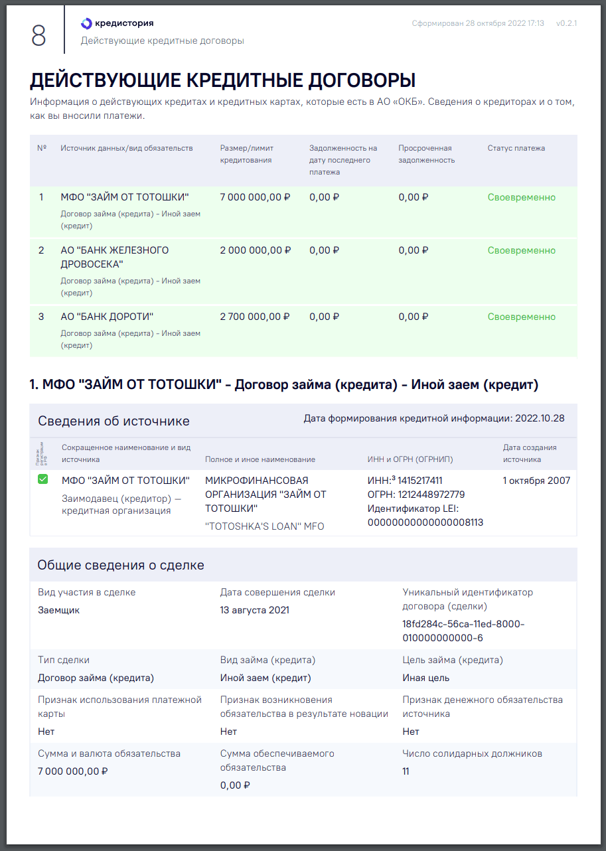606x851 pixels.
Task: Click the English name "TOTOSHKA'S LOAN" MFO
Action: click(264, 526)
